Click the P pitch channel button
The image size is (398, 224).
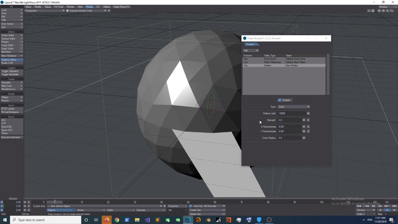click(x=2, y=206)
